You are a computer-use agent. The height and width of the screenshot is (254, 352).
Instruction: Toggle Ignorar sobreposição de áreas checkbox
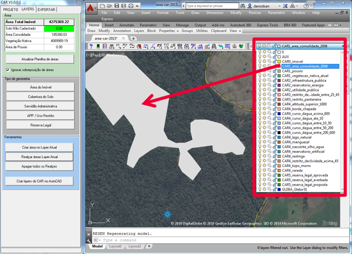click(x=8, y=70)
